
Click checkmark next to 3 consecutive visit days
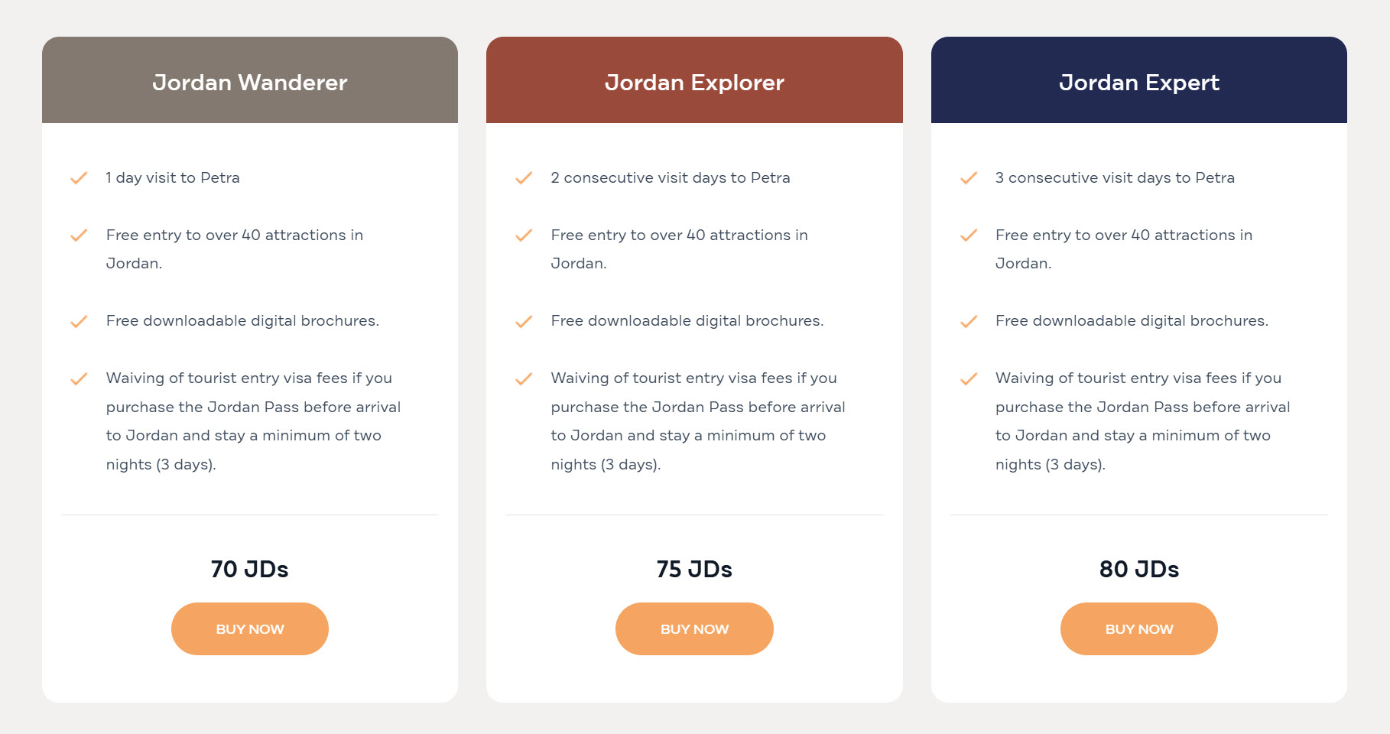(x=969, y=178)
